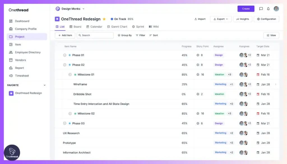Open Vendors in sidebar
Image resolution: width=287 pixels, height=164 pixels.
[17, 60]
